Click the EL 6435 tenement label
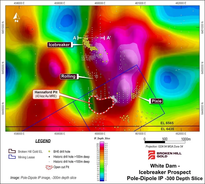 [x=167, y=129]
